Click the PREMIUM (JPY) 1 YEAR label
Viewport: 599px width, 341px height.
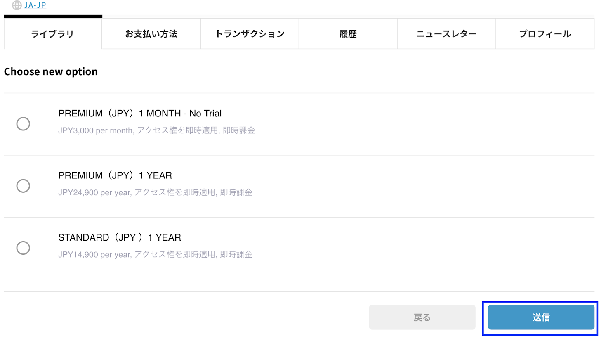point(115,175)
